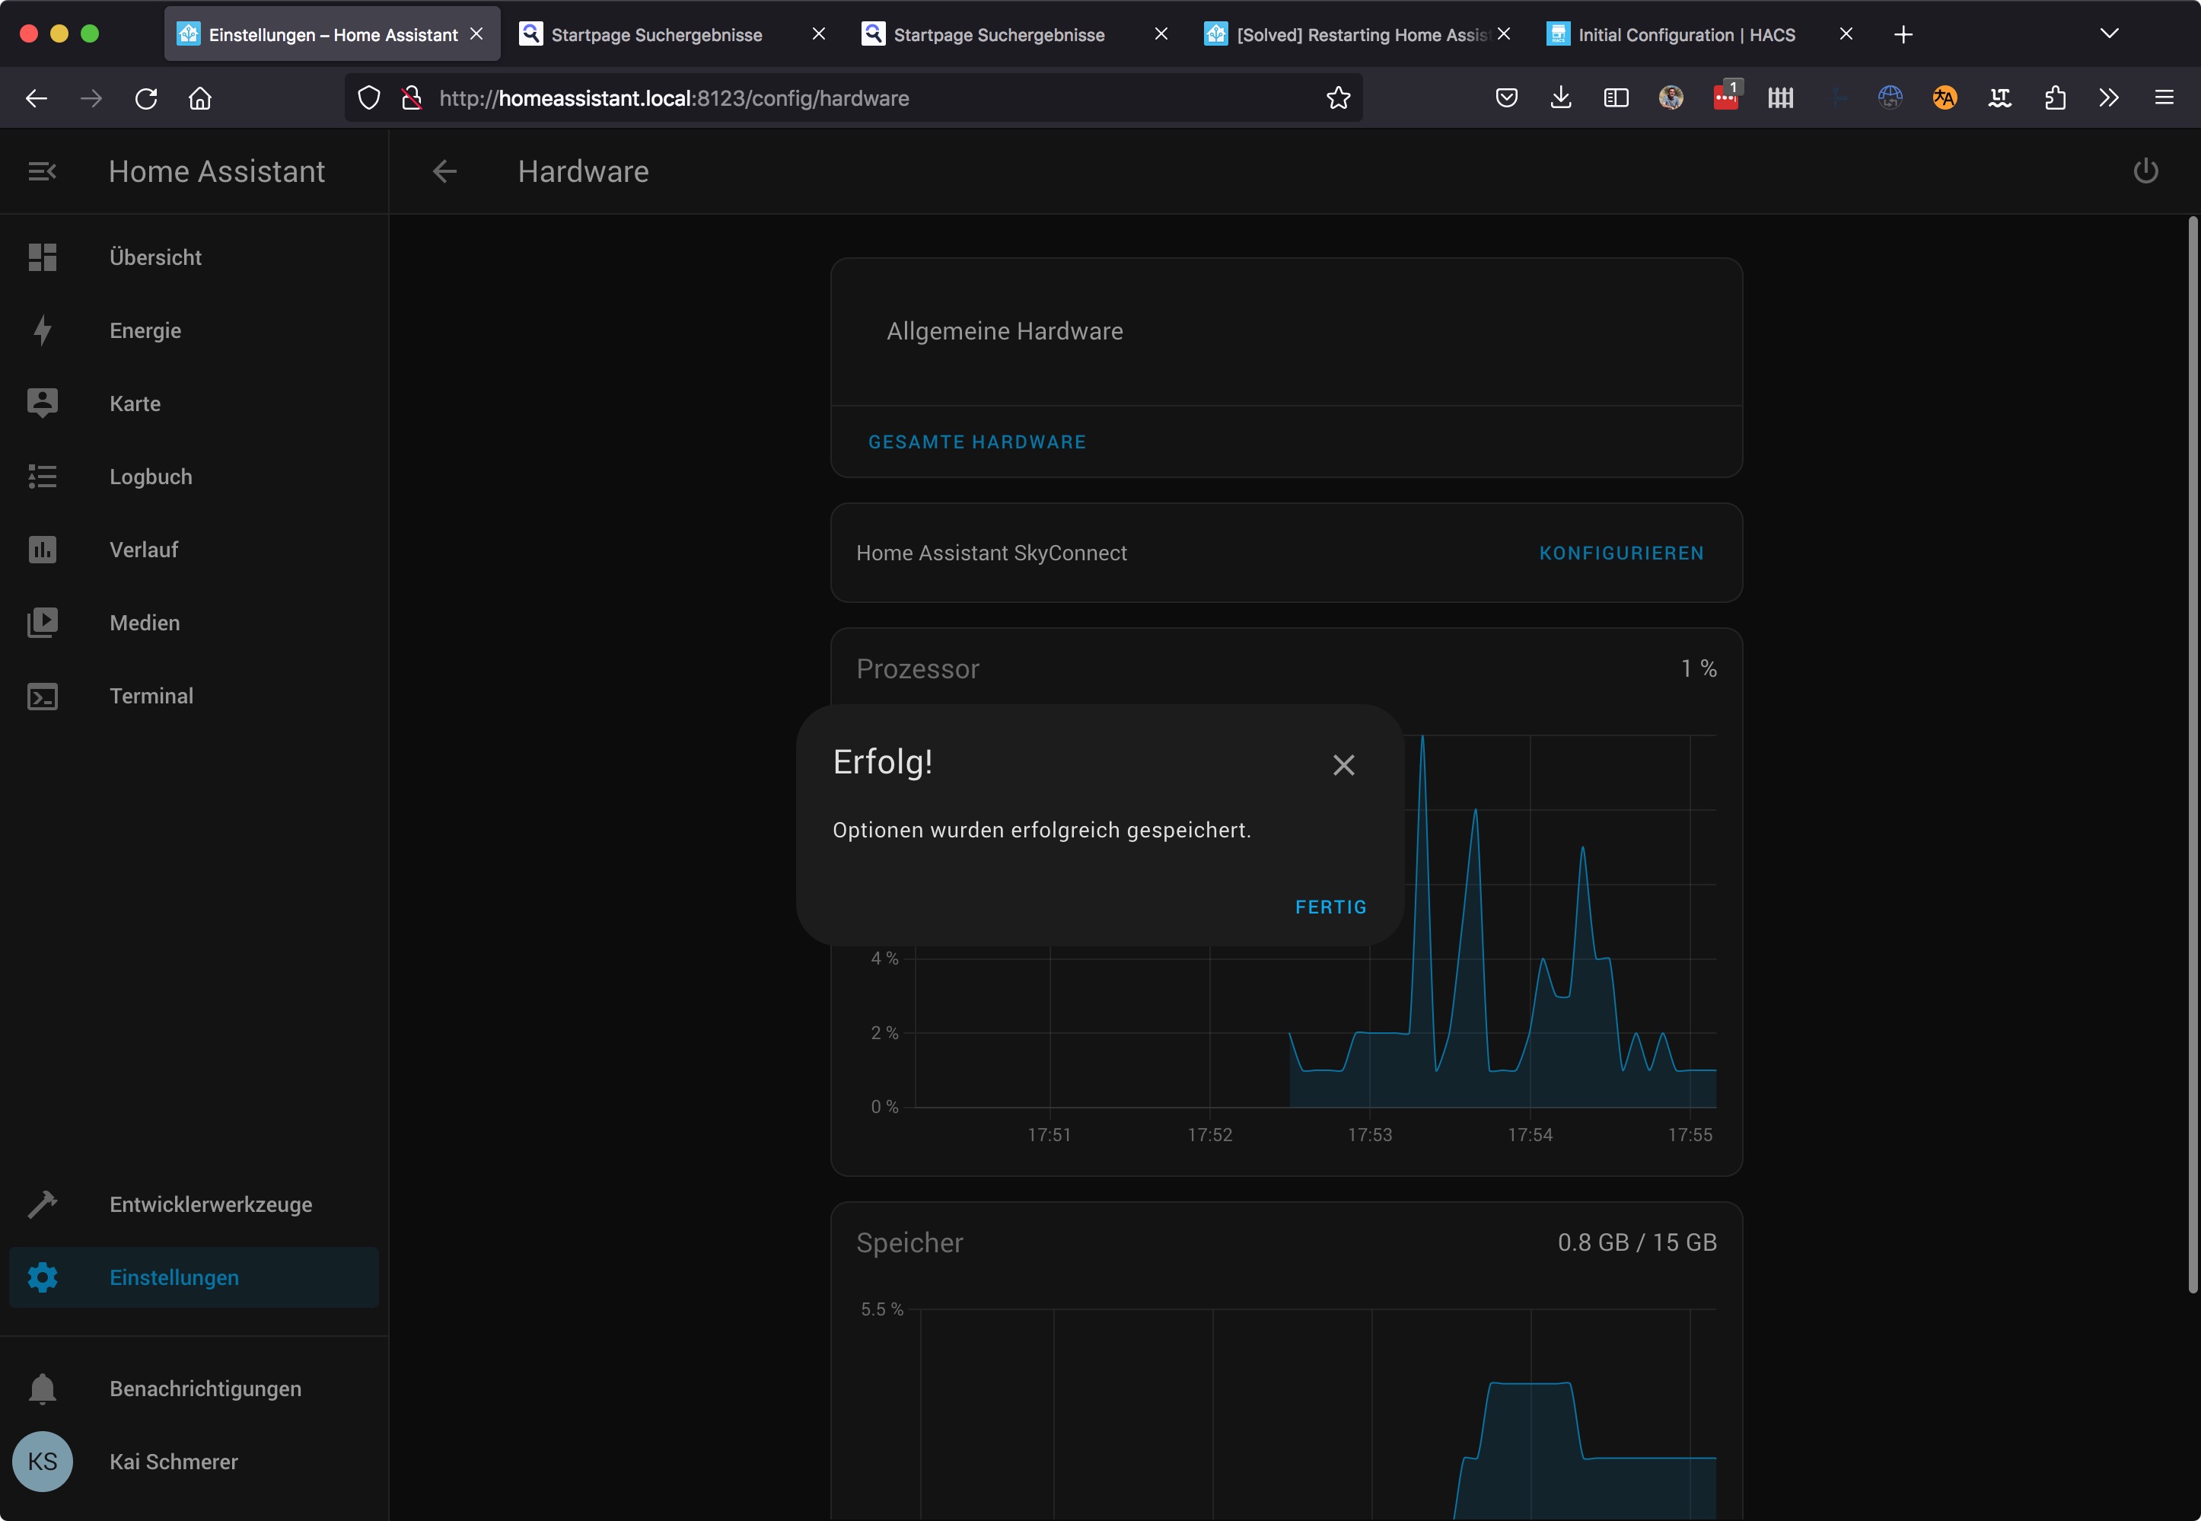This screenshot has height=1521, width=2201.
Task: Open Entwicklerwerkzeuge developer tools
Action: 209,1204
